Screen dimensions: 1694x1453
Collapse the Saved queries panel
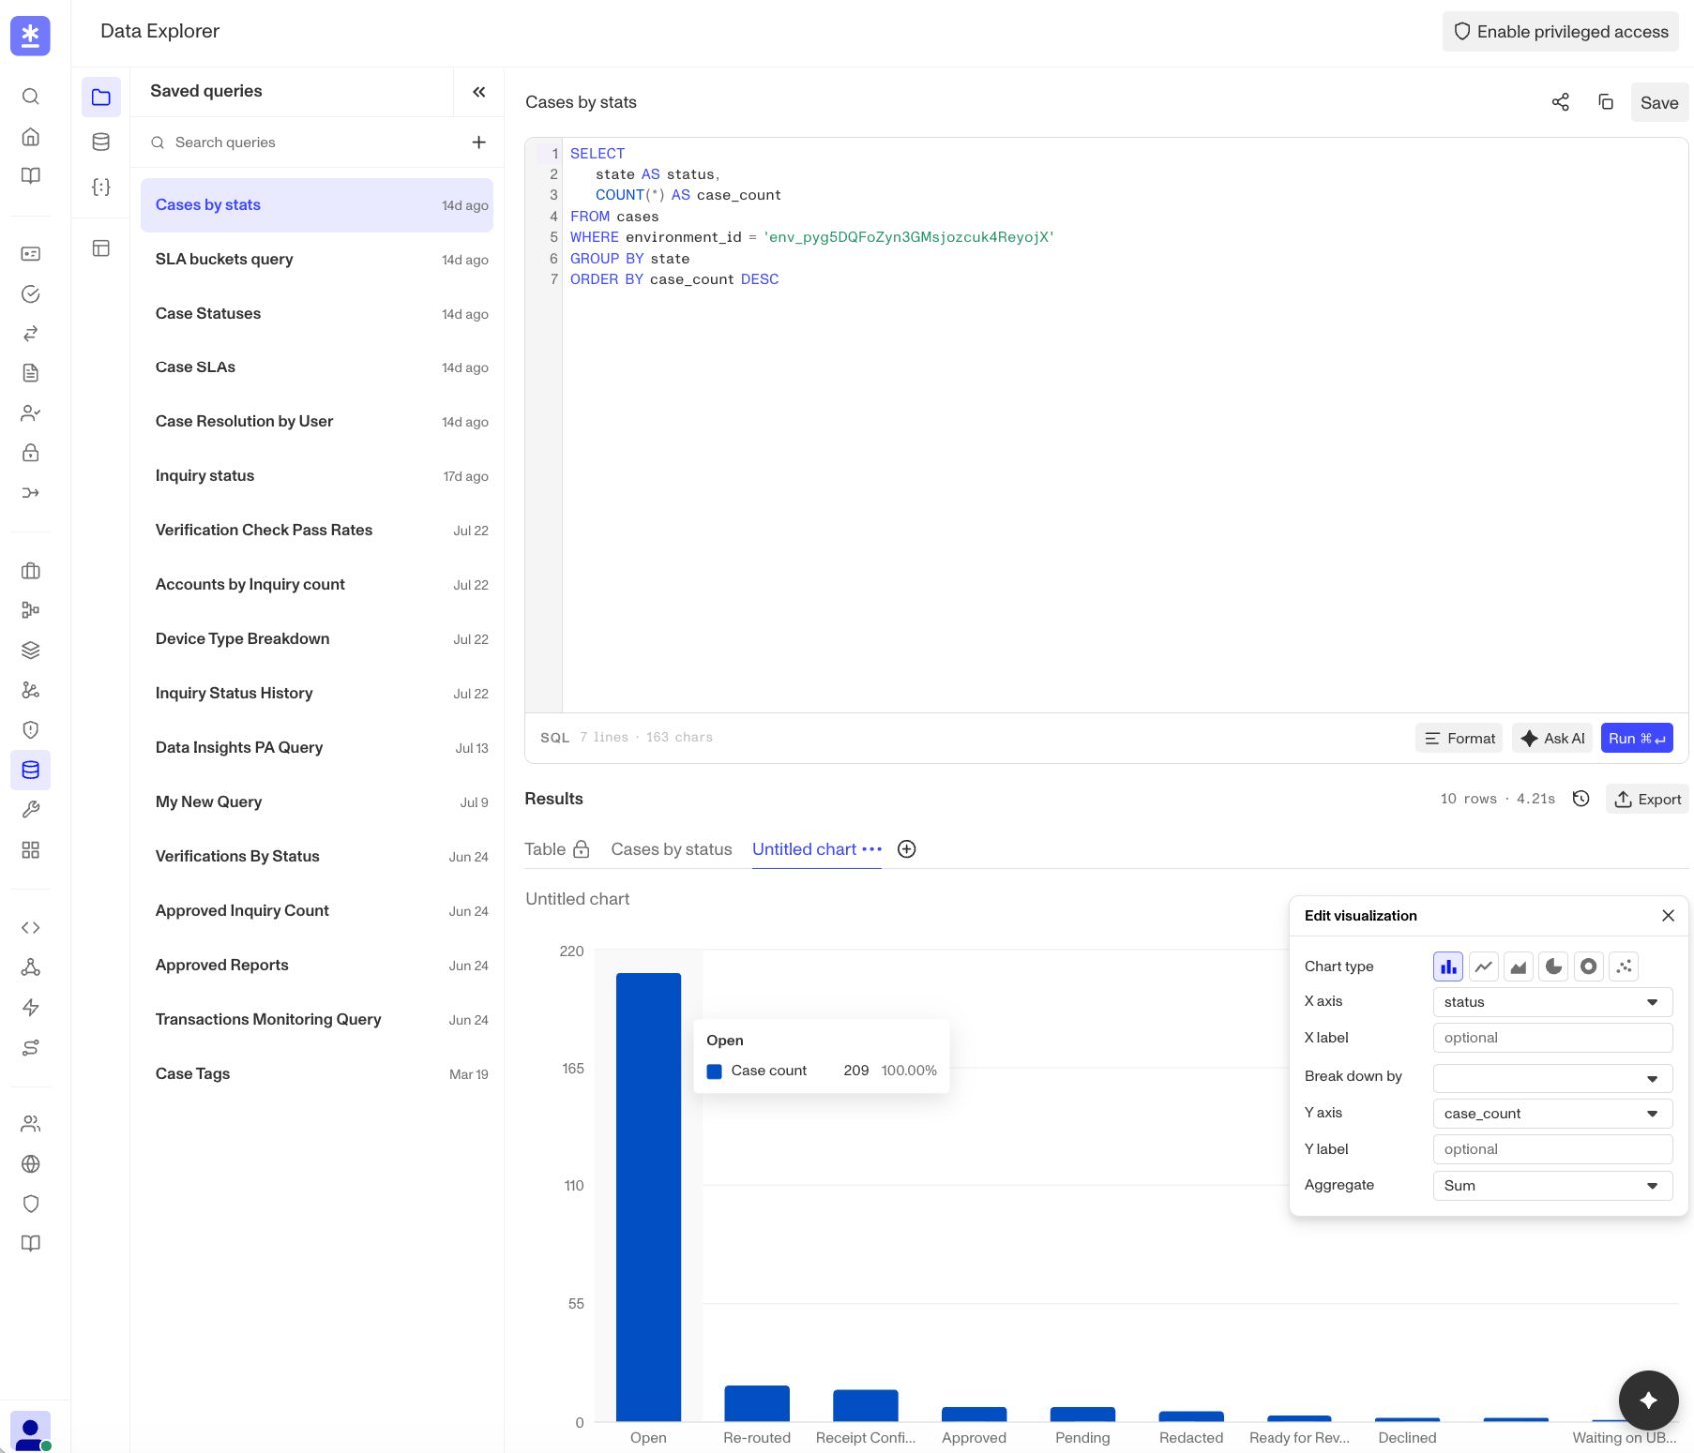pyautogui.click(x=479, y=92)
